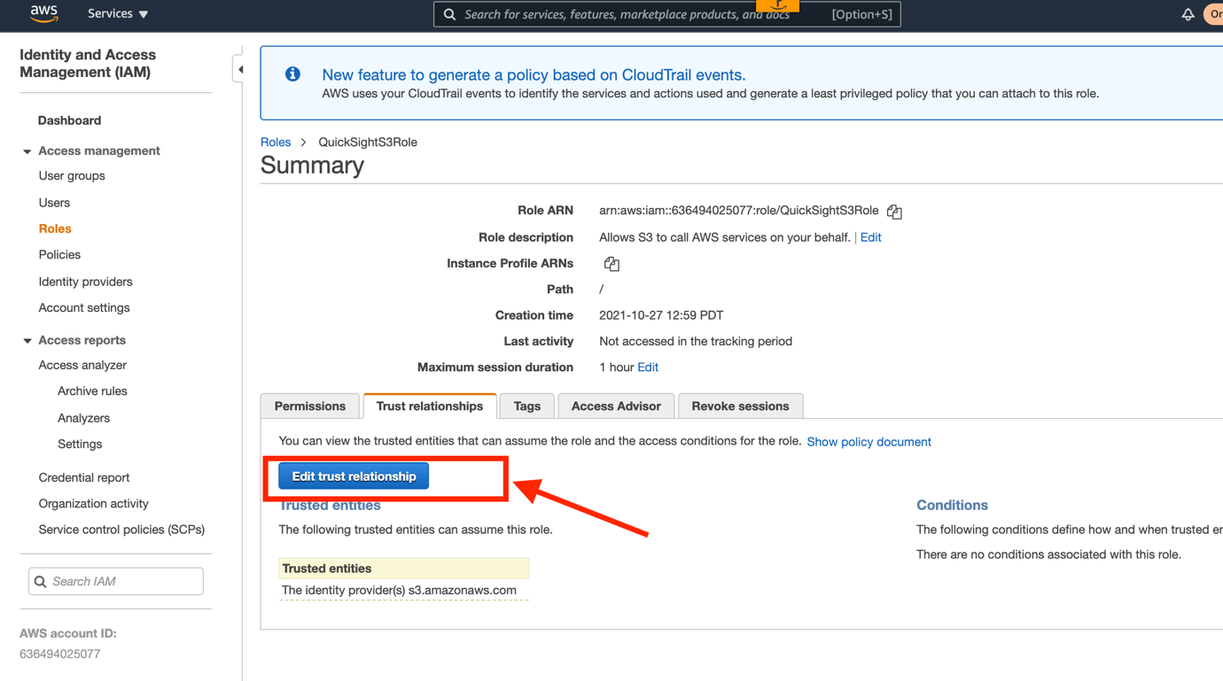Go to User groups
Viewport: 1223px width, 681px height.
(x=72, y=176)
